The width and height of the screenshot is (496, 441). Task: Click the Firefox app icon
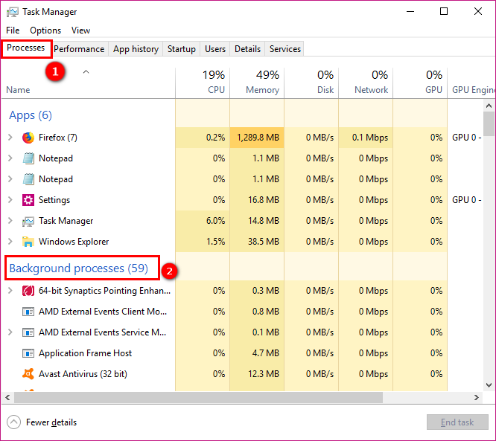click(28, 138)
